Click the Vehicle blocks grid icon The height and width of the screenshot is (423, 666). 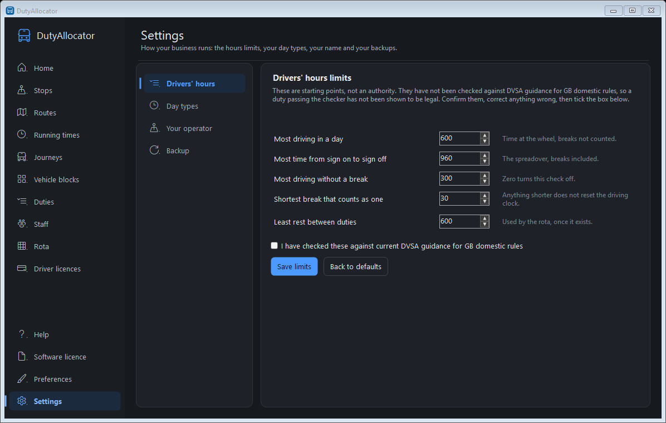click(22, 179)
